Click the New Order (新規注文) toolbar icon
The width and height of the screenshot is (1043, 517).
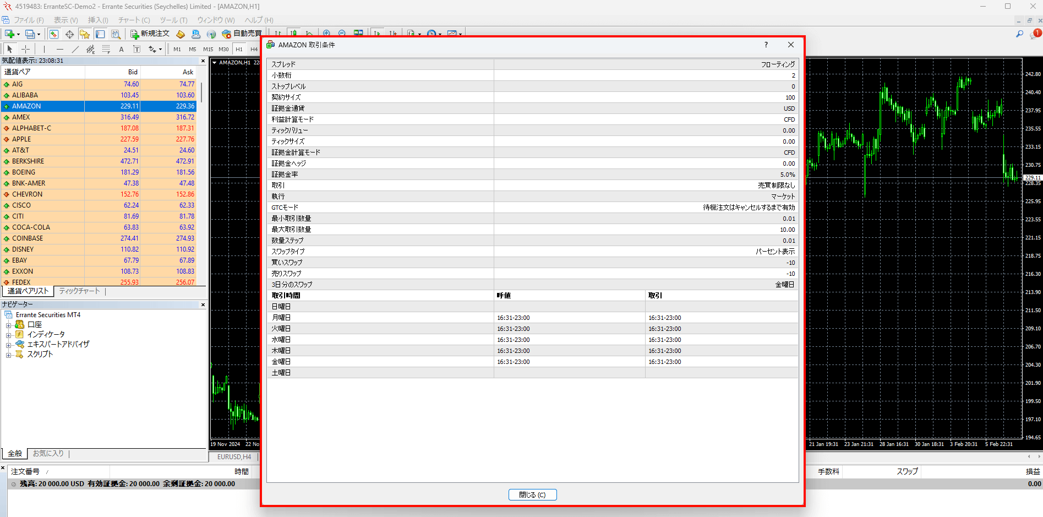(150, 34)
